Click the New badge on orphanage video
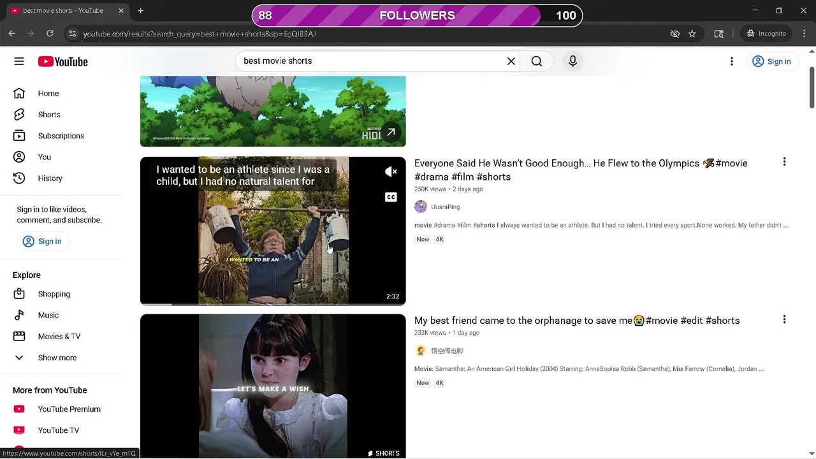The width and height of the screenshot is (816, 459). coord(423,382)
